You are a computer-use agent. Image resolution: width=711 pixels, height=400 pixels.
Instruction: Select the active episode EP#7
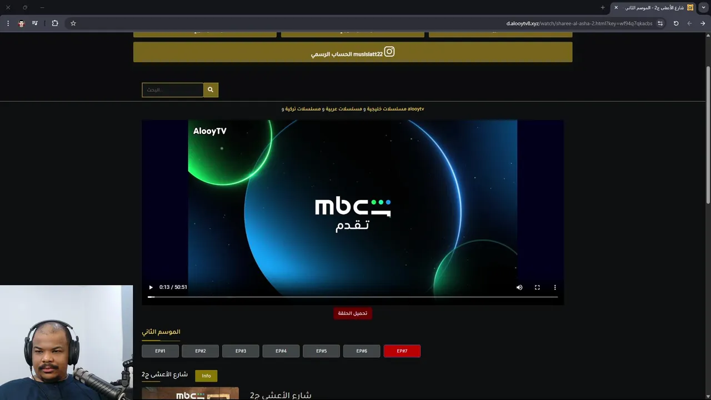point(402,351)
